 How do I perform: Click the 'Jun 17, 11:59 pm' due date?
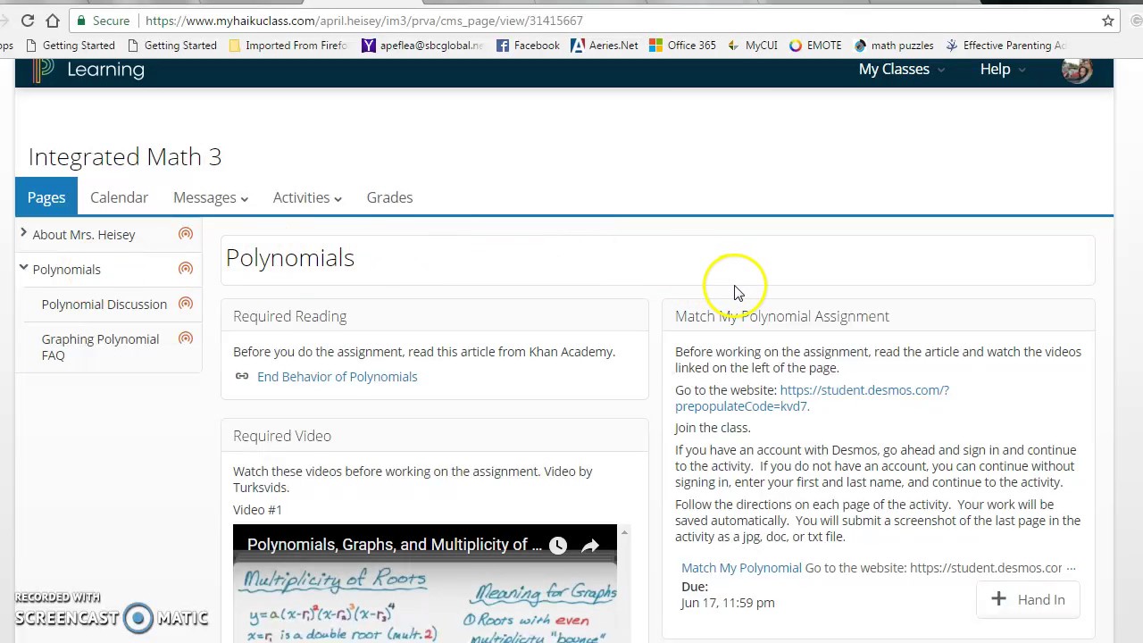(x=728, y=603)
